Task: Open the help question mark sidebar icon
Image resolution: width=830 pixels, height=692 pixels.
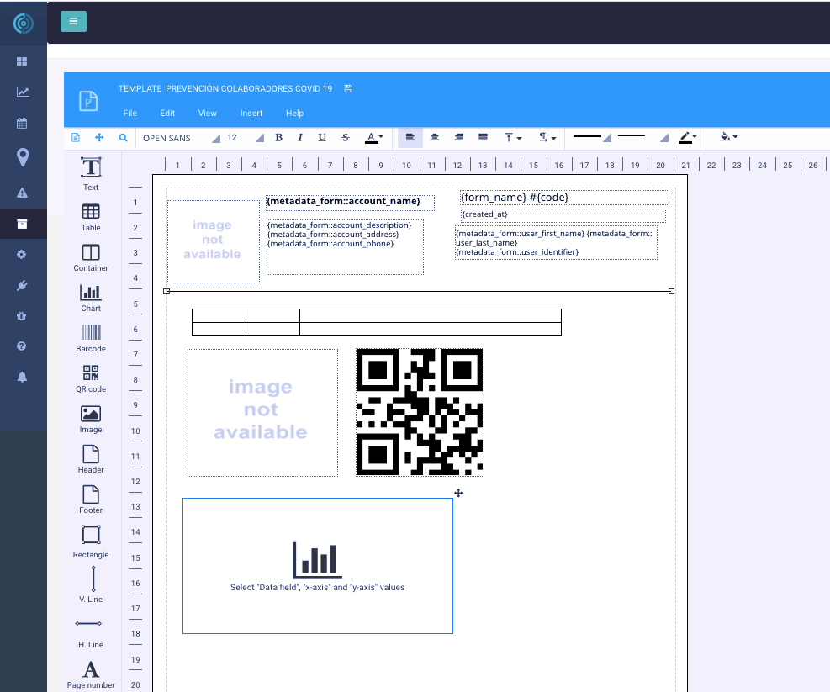Action: tap(22, 346)
